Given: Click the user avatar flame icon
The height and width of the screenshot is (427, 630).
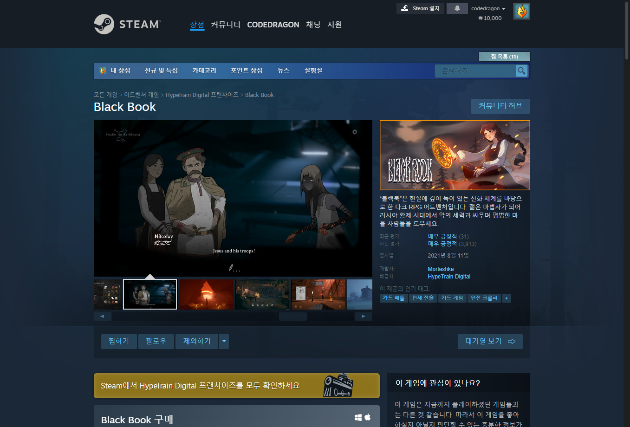Looking at the screenshot, I should 522,11.
